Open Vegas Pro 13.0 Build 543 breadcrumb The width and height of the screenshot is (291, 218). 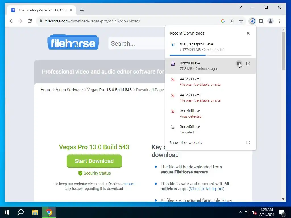pyautogui.click(x=109, y=90)
